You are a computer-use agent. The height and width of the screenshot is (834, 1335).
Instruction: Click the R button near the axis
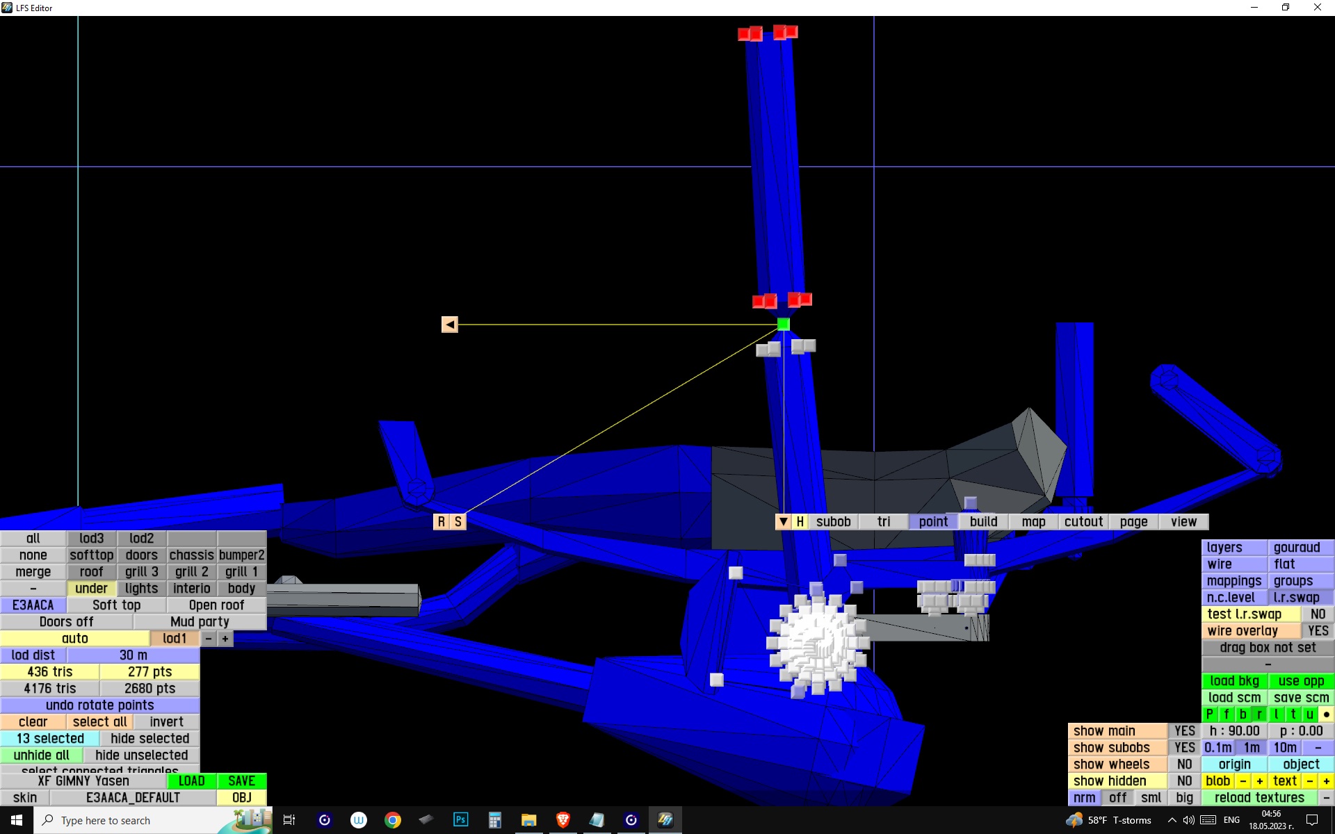[x=442, y=522]
